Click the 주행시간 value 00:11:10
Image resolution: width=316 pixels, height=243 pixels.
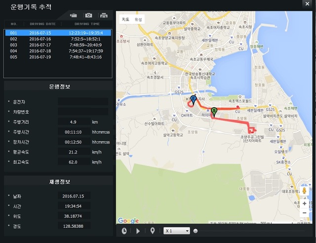pyautogui.click(x=74, y=132)
